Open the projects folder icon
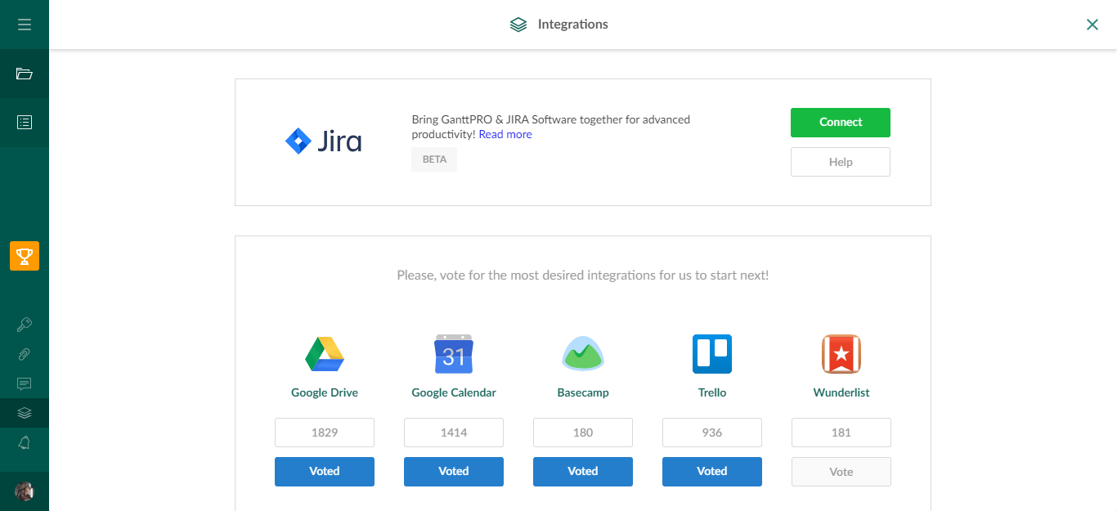Image resolution: width=1117 pixels, height=511 pixels. (25, 74)
